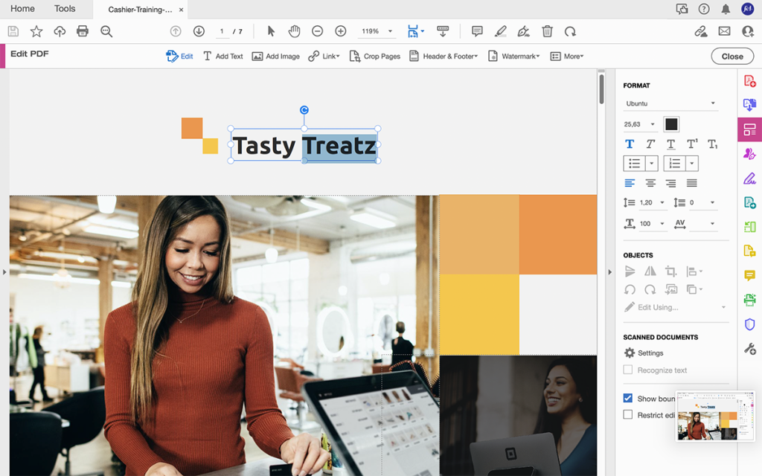Apply center text alignment

pyautogui.click(x=650, y=183)
